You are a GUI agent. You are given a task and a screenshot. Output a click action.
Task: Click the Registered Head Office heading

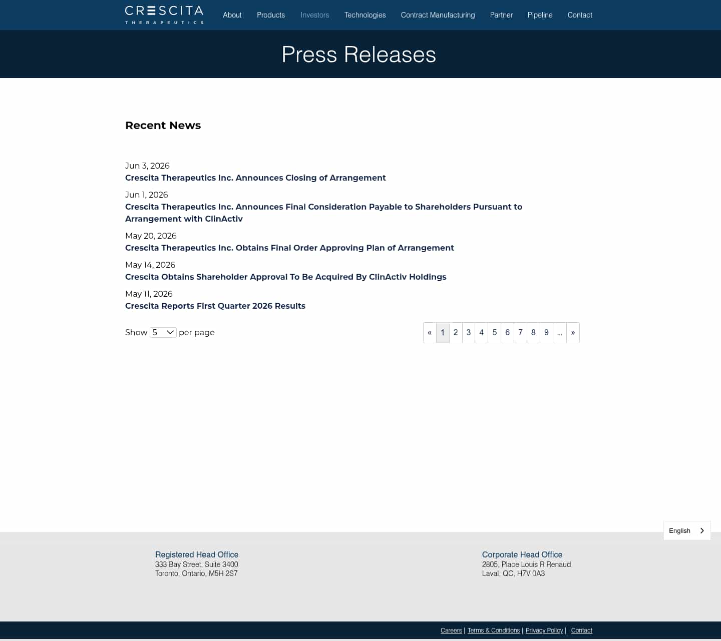click(x=197, y=554)
